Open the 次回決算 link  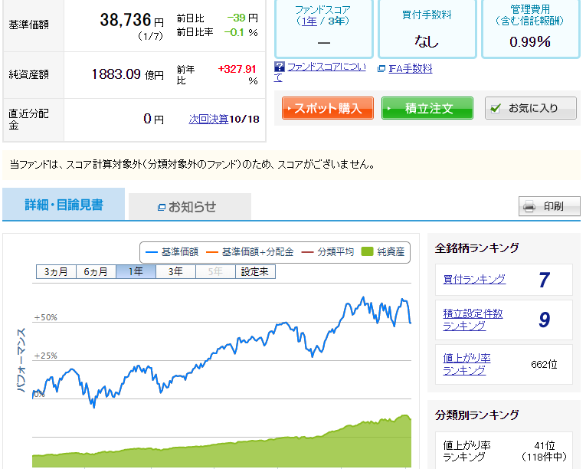(x=208, y=119)
